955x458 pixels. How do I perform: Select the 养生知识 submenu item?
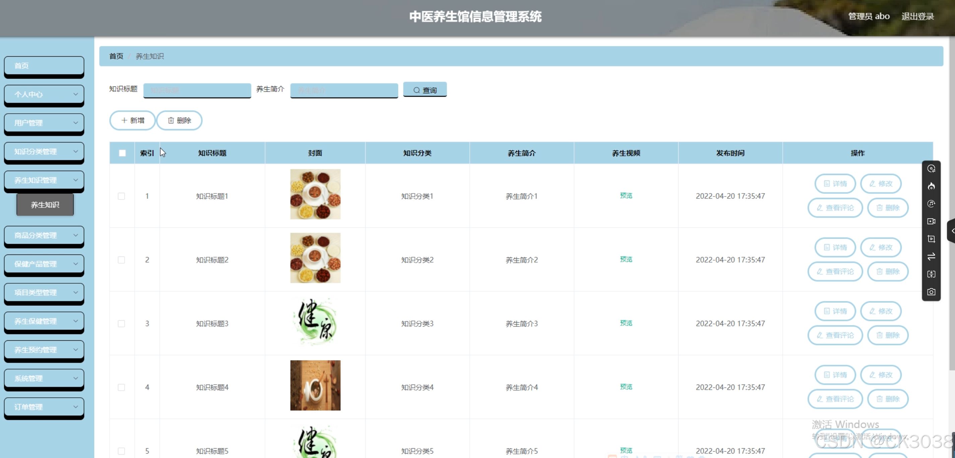tap(45, 205)
